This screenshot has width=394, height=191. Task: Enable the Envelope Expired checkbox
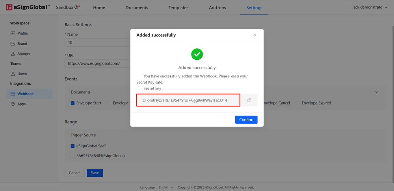click(298, 103)
